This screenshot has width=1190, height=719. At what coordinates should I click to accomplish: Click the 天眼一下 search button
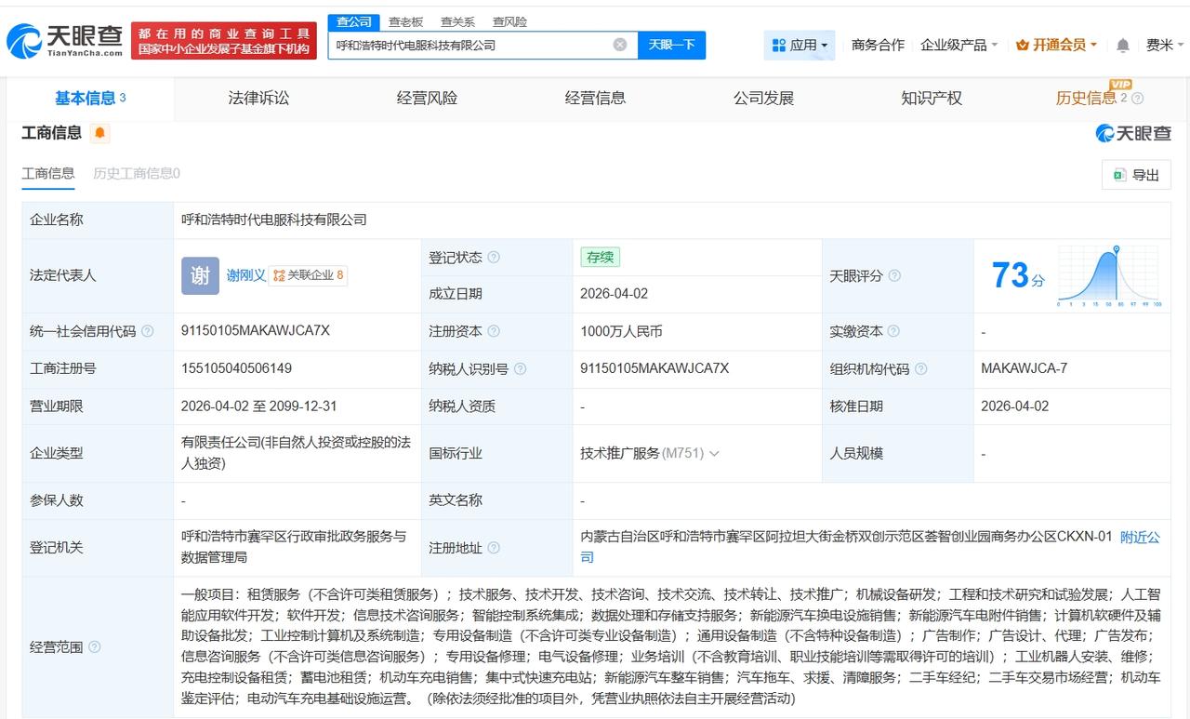[671, 45]
